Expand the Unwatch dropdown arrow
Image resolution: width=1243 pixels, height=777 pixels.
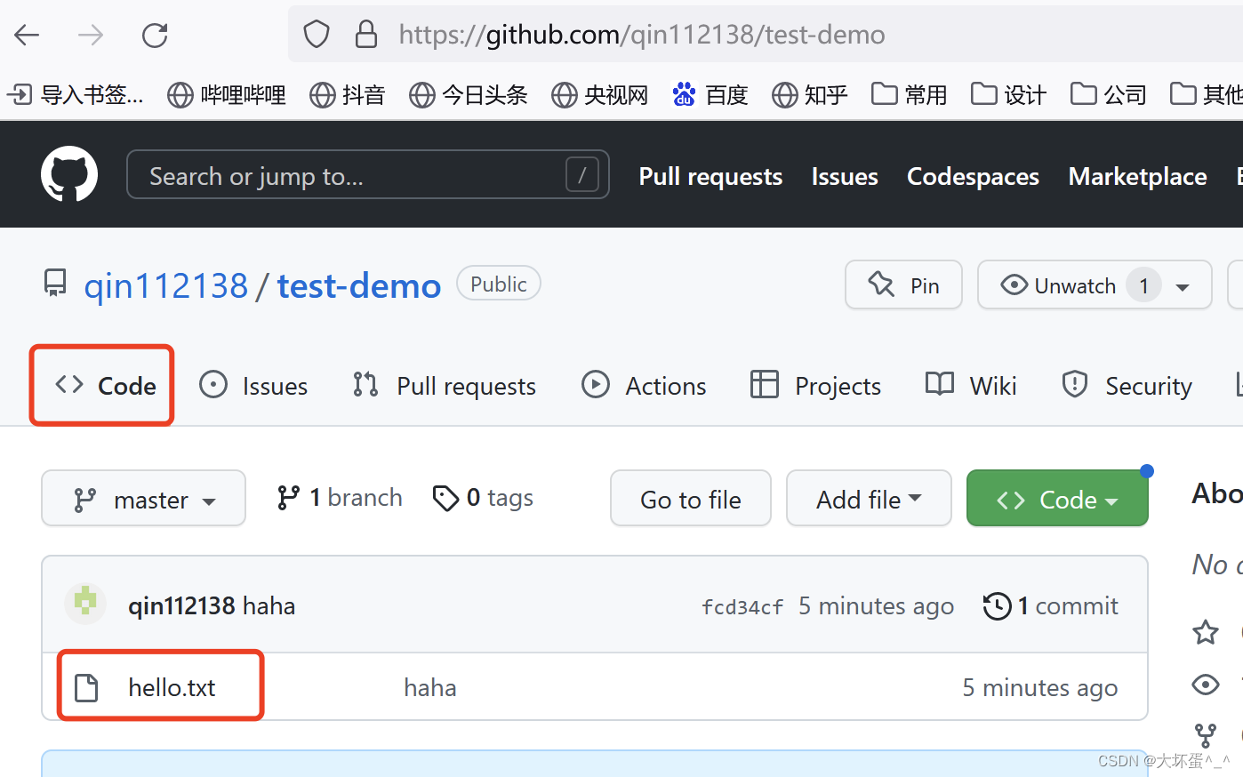1183,286
